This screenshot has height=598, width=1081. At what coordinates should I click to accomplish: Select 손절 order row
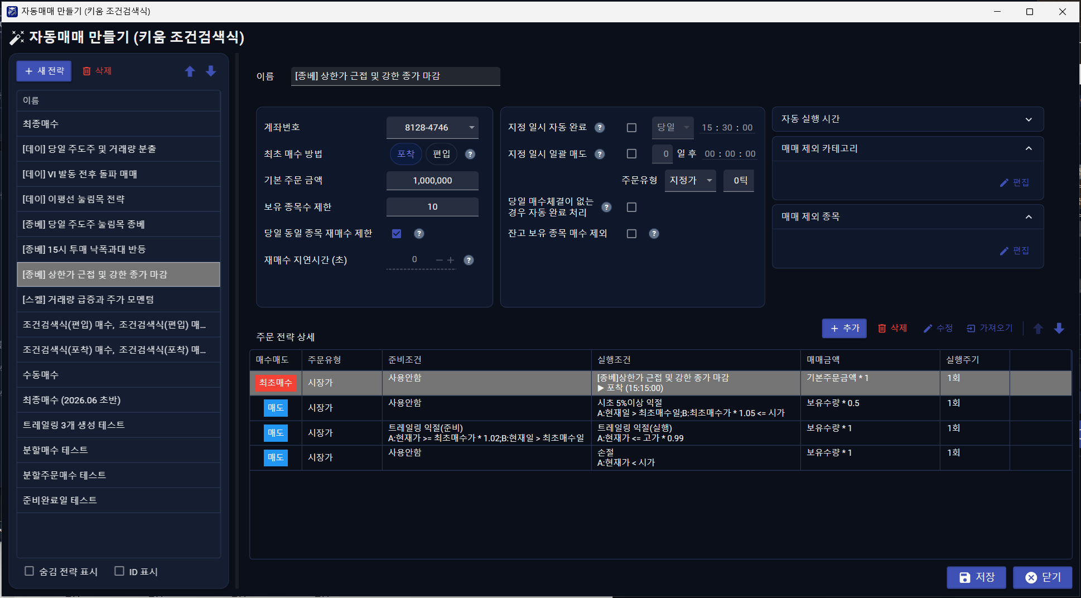660,457
